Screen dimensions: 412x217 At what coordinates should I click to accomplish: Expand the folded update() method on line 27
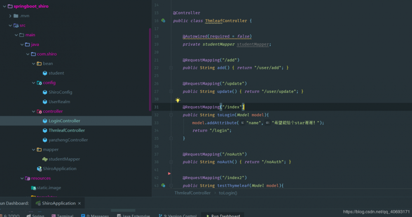coord(171,92)
